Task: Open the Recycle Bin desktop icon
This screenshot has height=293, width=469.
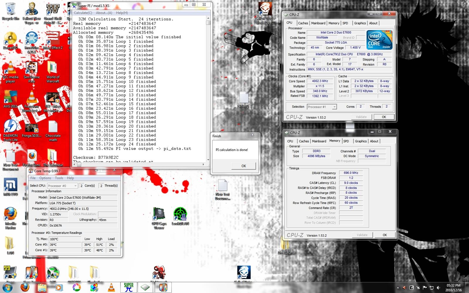Action: [11, 12]
